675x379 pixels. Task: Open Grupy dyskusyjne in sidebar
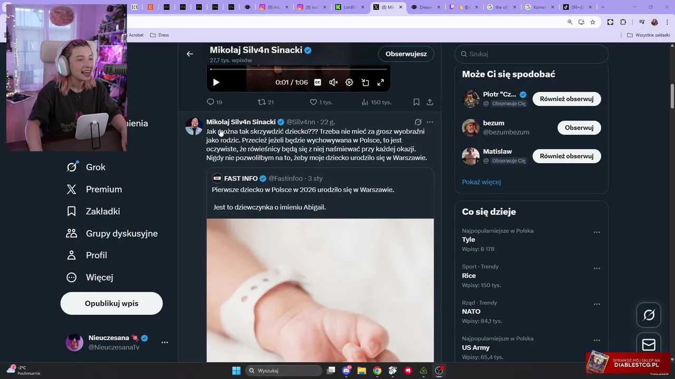112,233
